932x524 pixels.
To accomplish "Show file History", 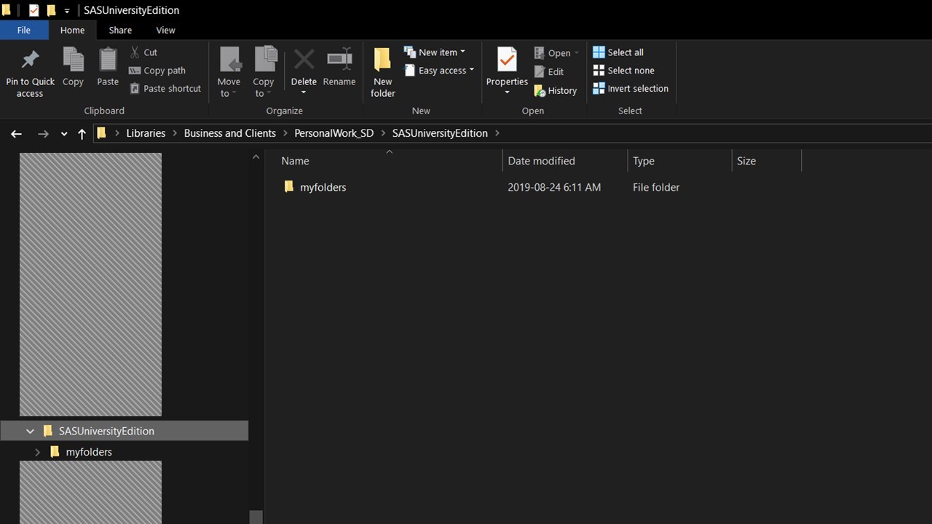I will [x=556, y=91].
